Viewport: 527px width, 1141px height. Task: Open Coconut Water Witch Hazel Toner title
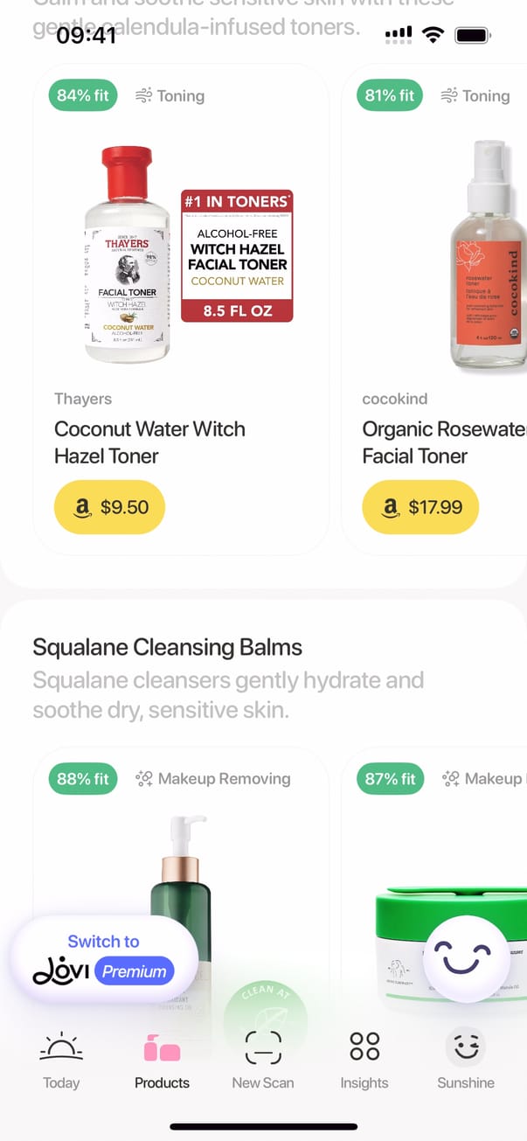click(x=149, y=442)
